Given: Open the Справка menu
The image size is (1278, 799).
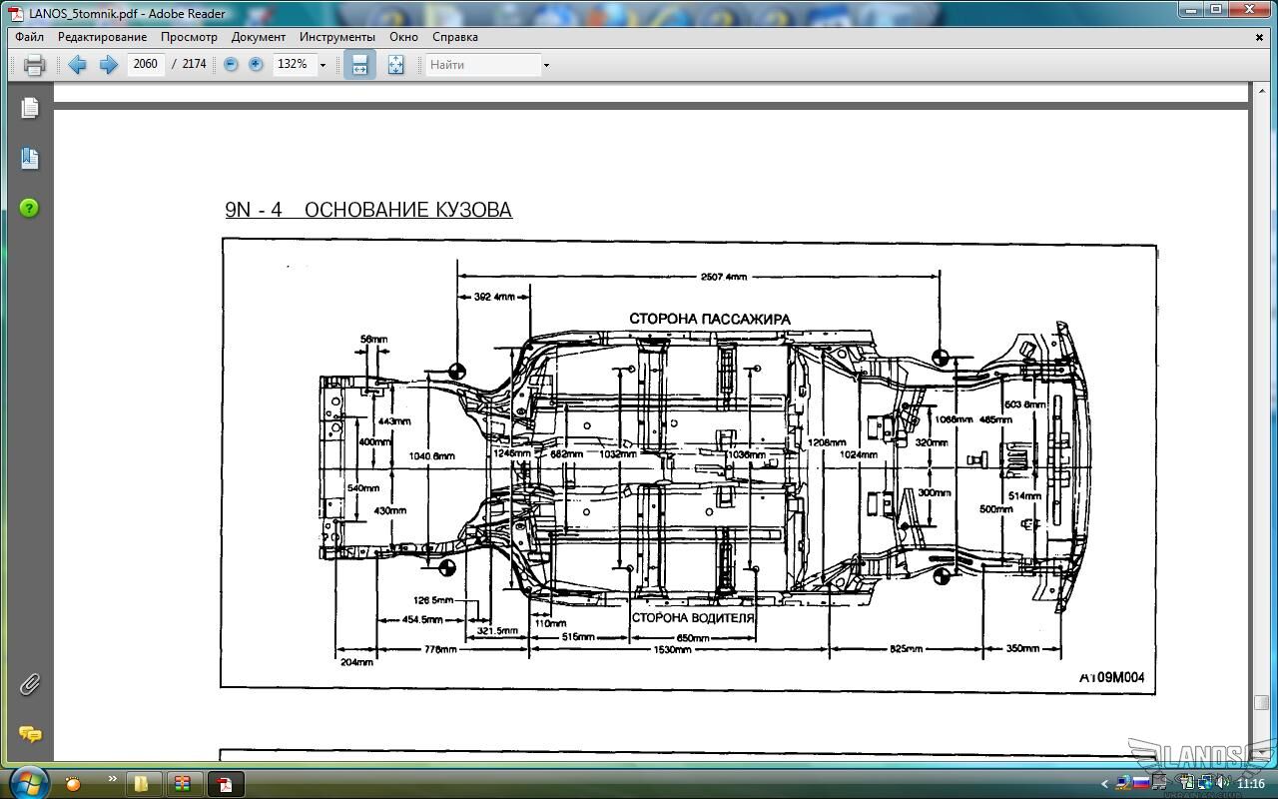Looking at the screenshot, I should 454,37.
